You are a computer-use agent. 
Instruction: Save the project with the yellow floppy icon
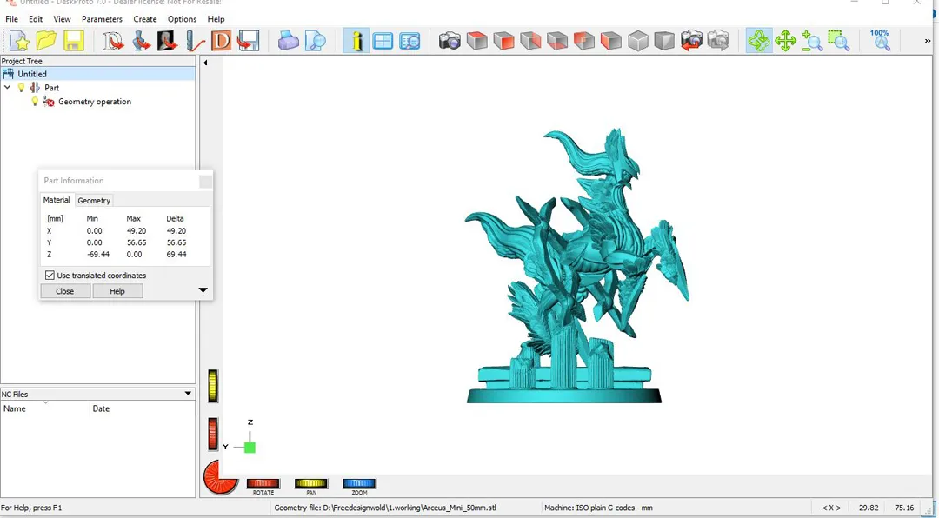click(73, 41)
